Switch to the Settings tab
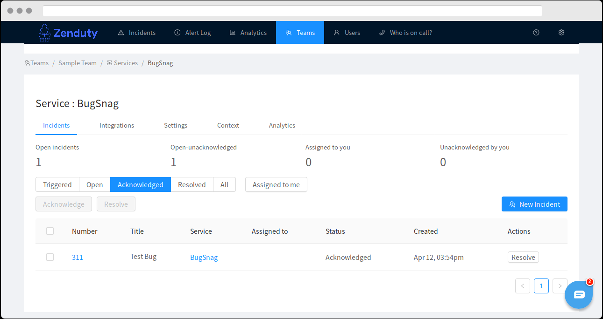Screen dimensions: 603x319 (x=176, y=125)
